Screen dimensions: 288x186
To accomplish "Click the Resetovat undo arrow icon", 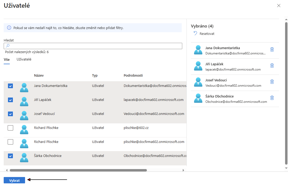I will click(x=195, y=33).
